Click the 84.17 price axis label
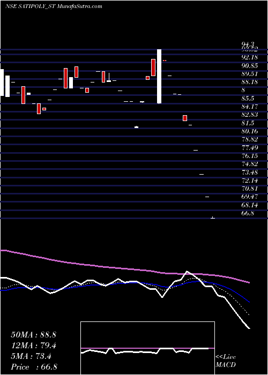Image resolution: width=268 pixels, height=375 pixels. 250,107
